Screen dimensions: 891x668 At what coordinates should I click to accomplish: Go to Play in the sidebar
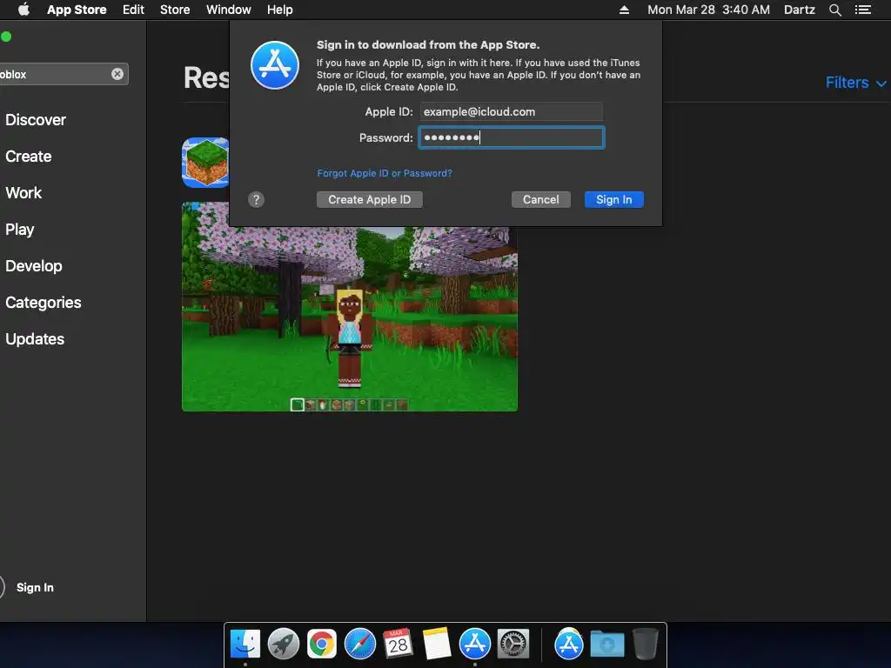coord(20,230)
